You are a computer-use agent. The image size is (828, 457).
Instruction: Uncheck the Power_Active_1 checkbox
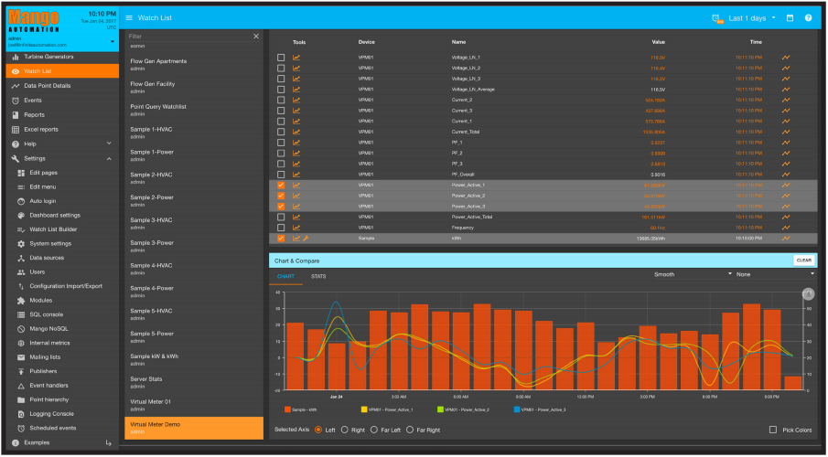click(x=281, y=186)
